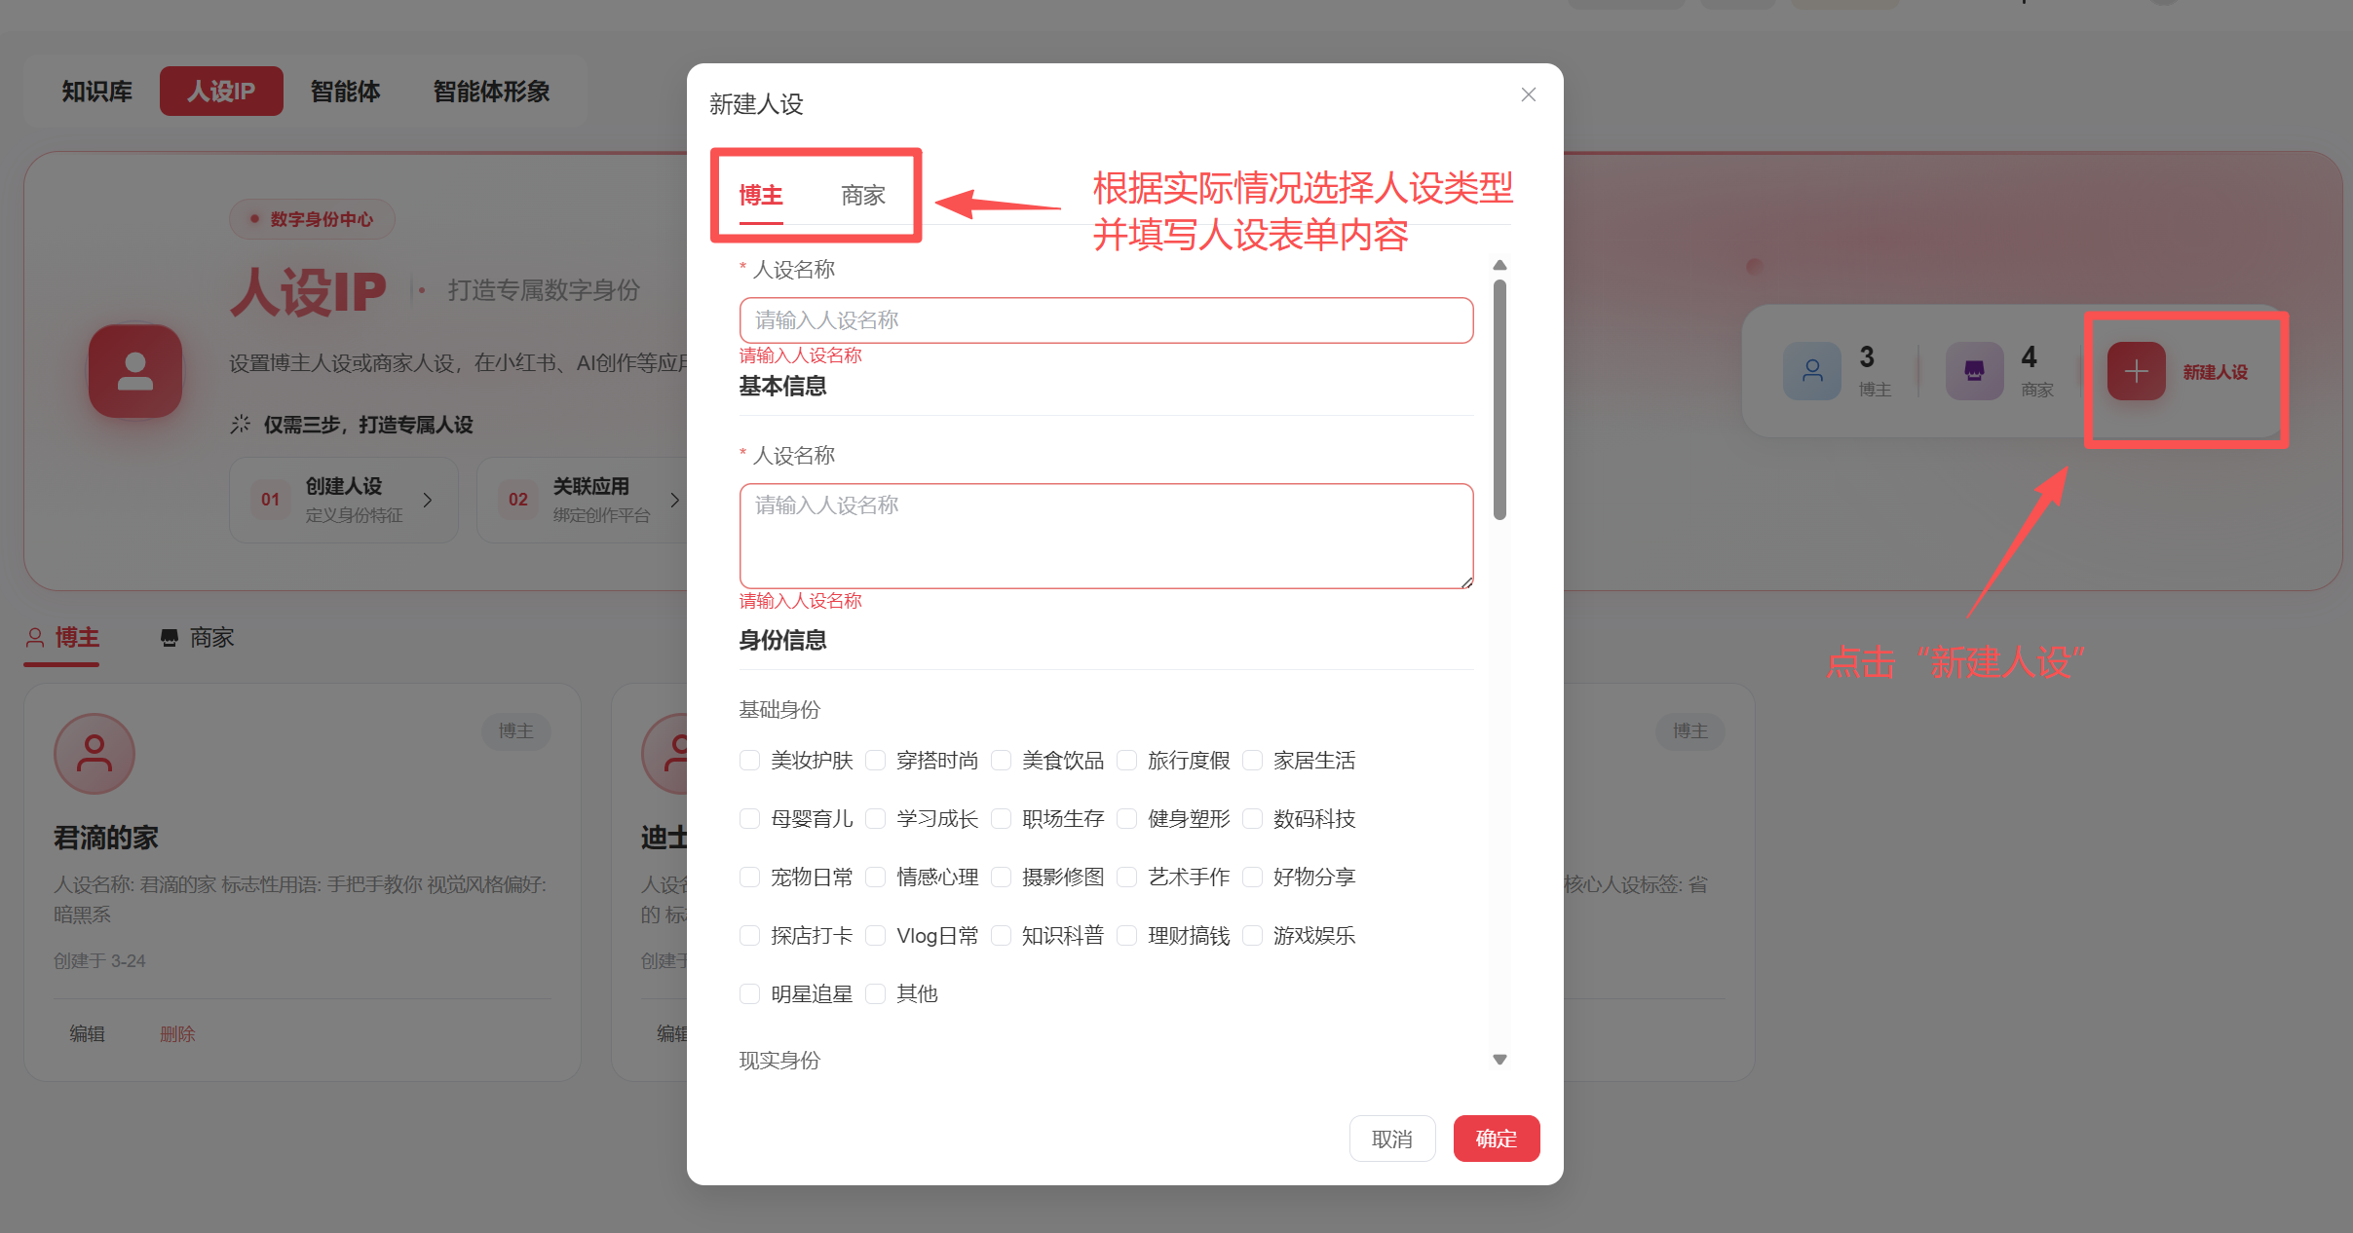Expand the 关联应用 step via its chevron
Image resolution: width=2353 pixels, height=1233 pixels.
(x=675, y=500)
